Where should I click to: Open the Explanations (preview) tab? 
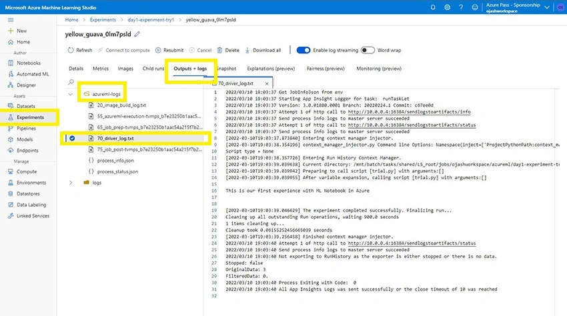[x=271, y=69]
